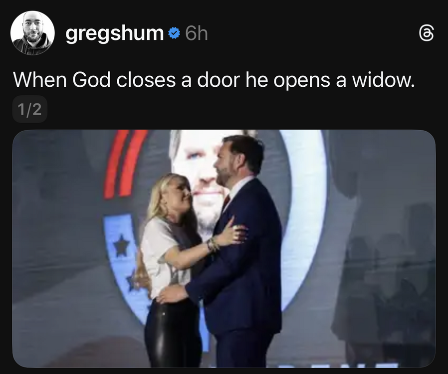
Task: Open the attached post photo
Action: 224,249
